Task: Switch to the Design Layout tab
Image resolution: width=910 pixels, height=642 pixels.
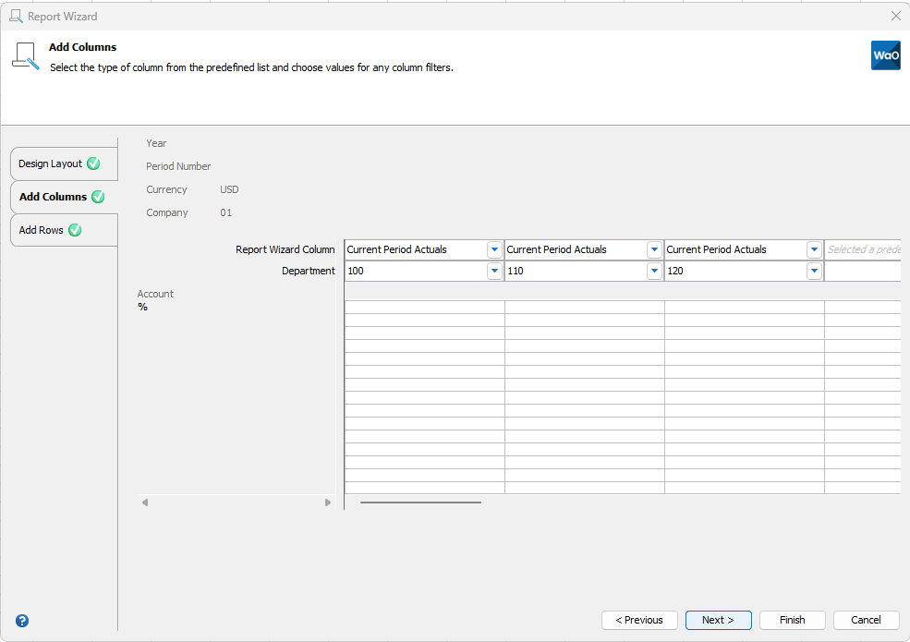Action: [51, 164]
